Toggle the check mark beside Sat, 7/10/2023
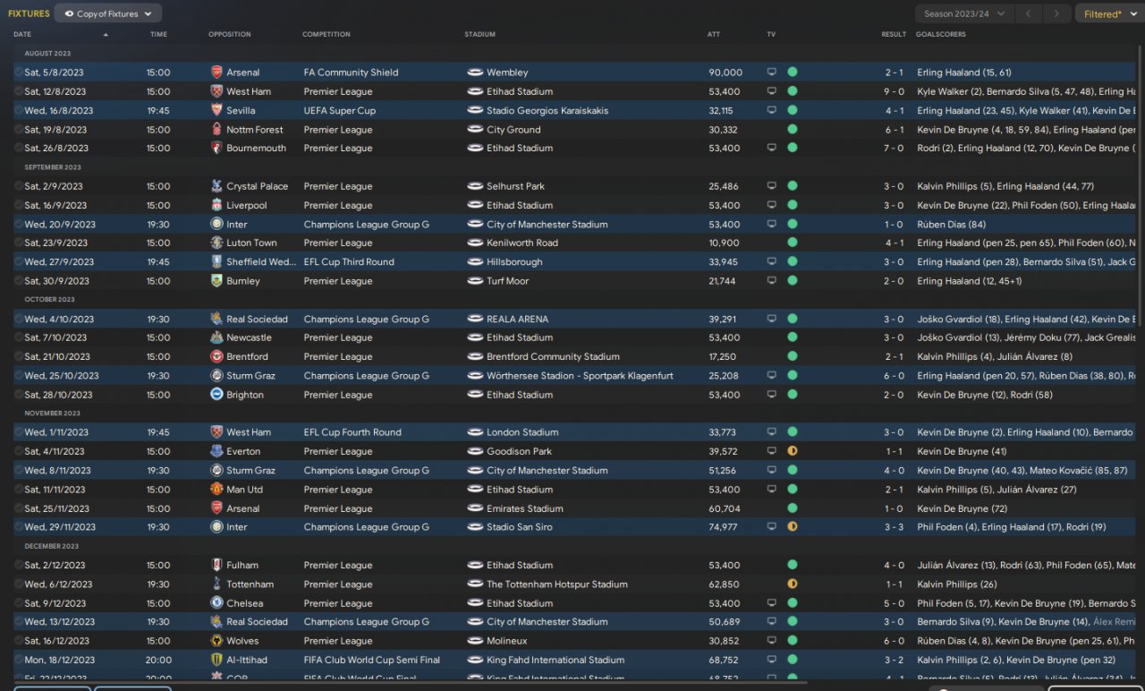The width and height of the screenshot is (1145, 691). click(x=19, y=337)
